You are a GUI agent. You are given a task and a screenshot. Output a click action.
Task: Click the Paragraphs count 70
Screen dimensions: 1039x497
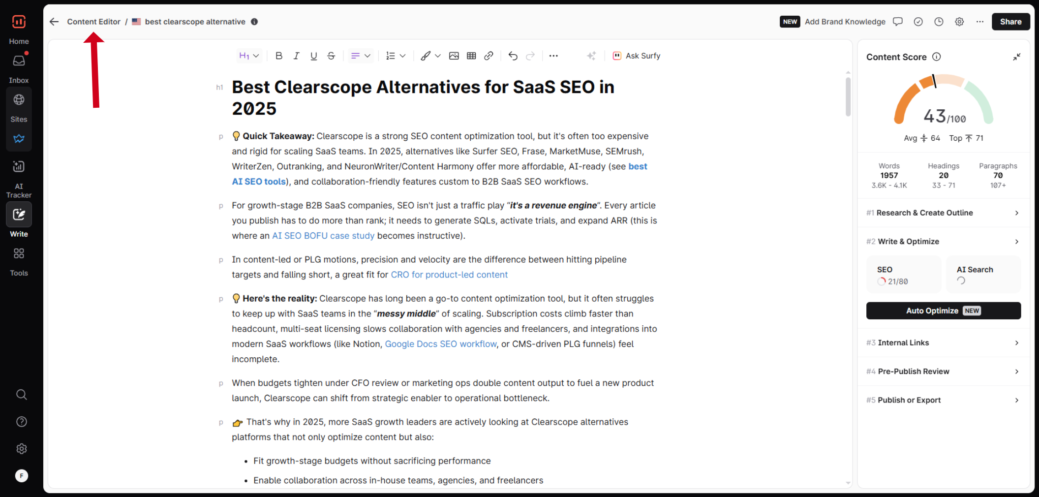(x=998, y=176)
